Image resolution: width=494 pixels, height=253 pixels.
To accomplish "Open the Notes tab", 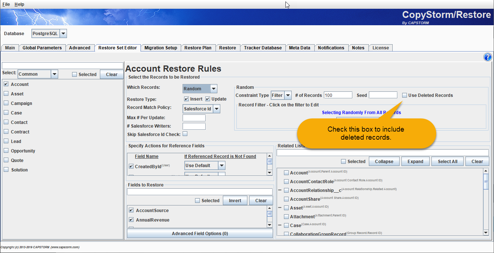I will point(358,48).
